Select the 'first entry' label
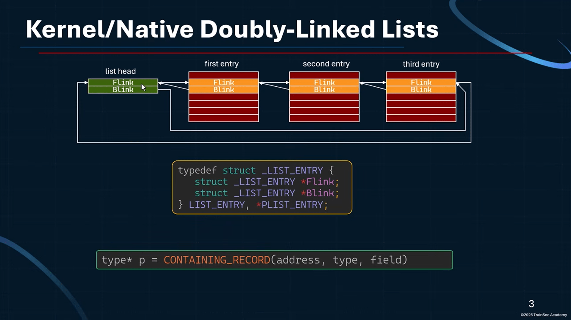Screen dimensions: 571x320 point(221,64)
